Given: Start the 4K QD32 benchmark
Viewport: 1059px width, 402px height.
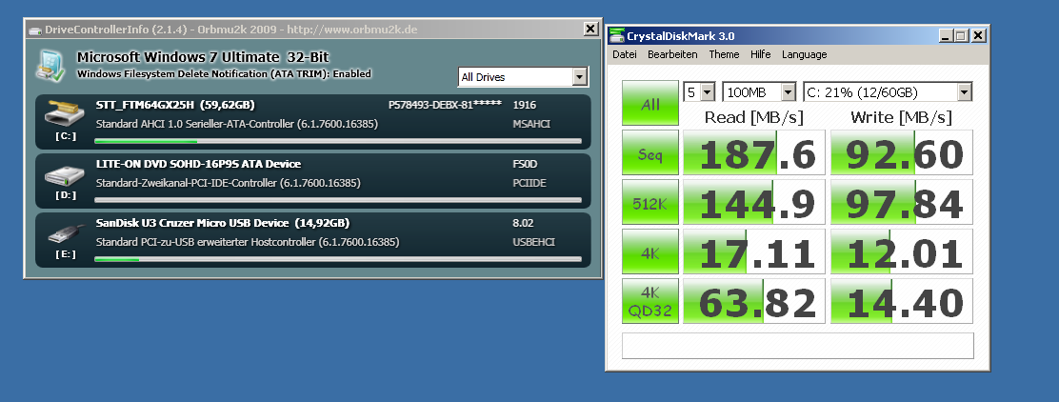Looking at the screenshot, I should coord(650,301).
